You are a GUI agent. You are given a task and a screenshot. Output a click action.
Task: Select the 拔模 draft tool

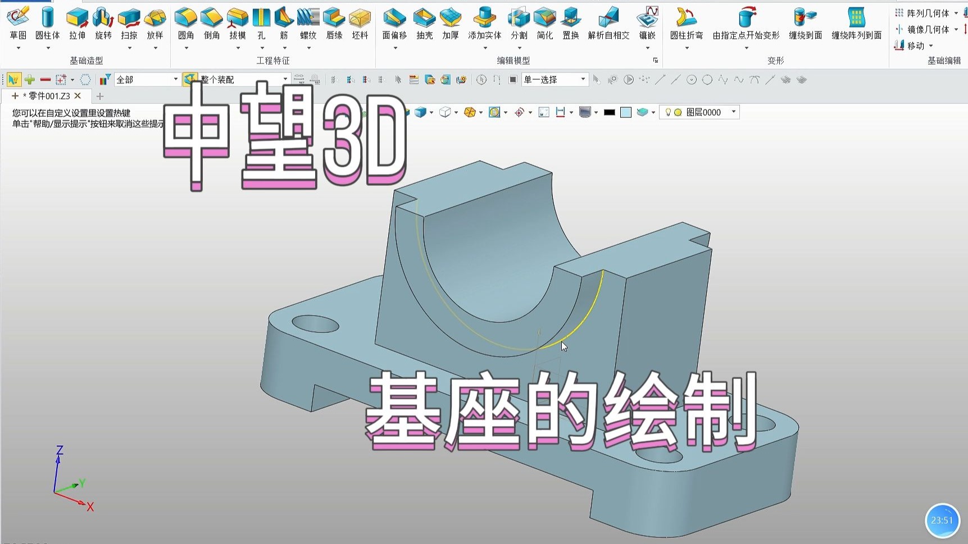click(237, 24)
